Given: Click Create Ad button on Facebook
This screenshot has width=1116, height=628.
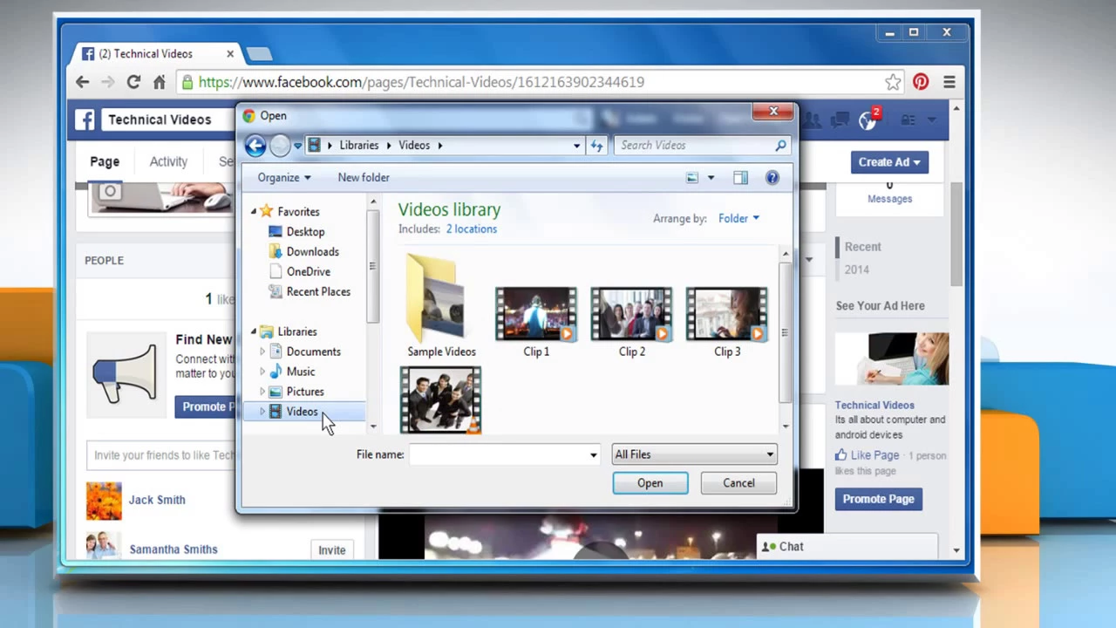Looking at the screenshot, I should [888, 162].
